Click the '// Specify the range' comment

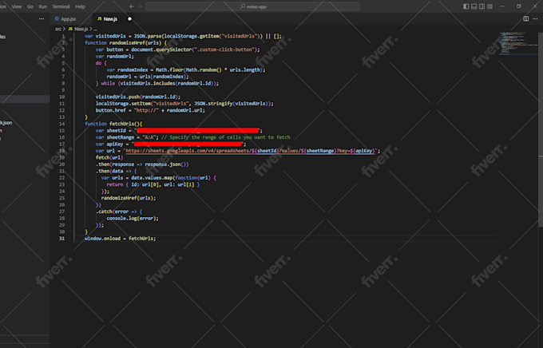226,137
